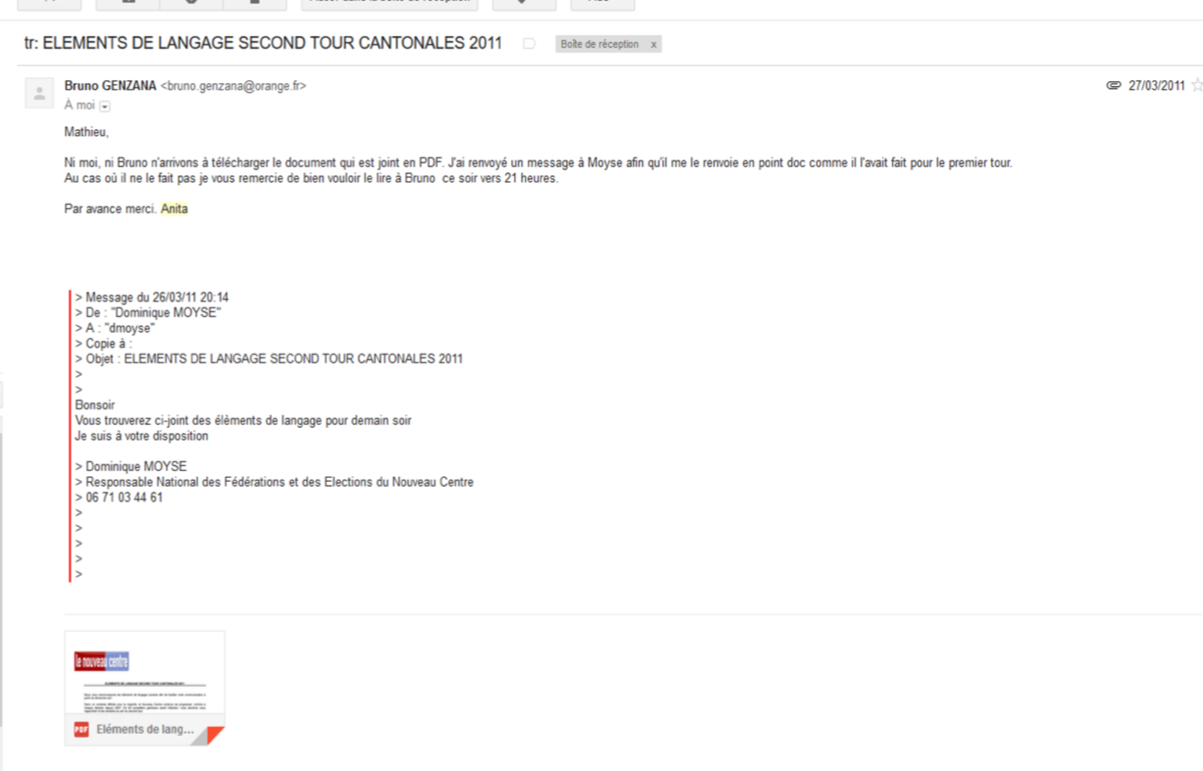The image size is (1203, 771).
Task: Click the archive toolbar icon
Action: pyautogui.click(x=128, y=3)
